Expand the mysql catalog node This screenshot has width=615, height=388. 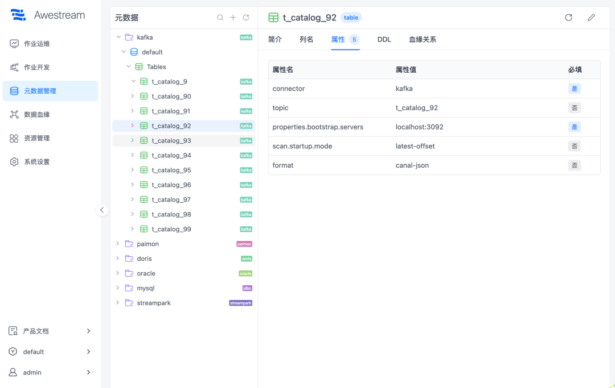point(118,288)
